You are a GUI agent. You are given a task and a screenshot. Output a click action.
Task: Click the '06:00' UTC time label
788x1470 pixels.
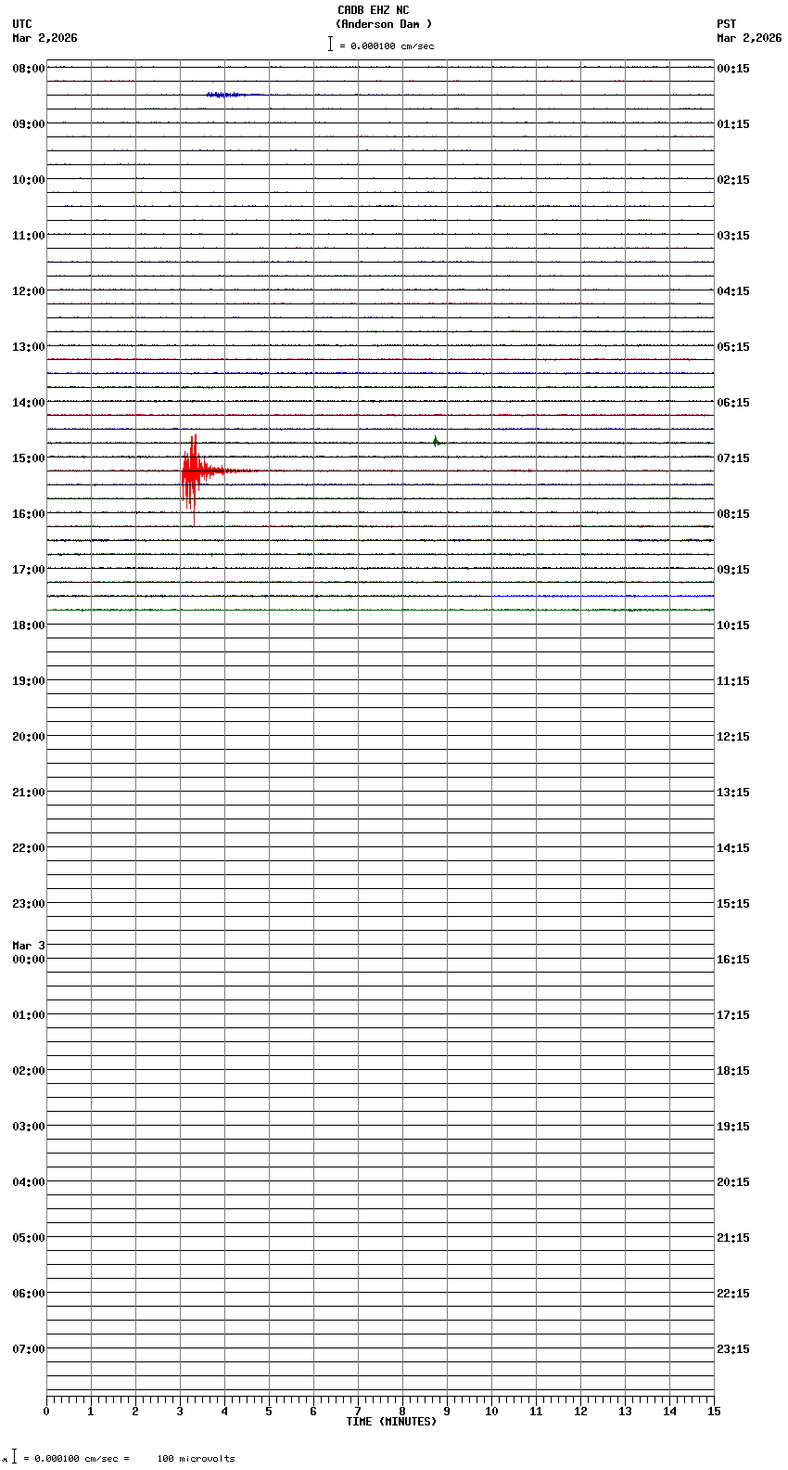pos(29,1294)
